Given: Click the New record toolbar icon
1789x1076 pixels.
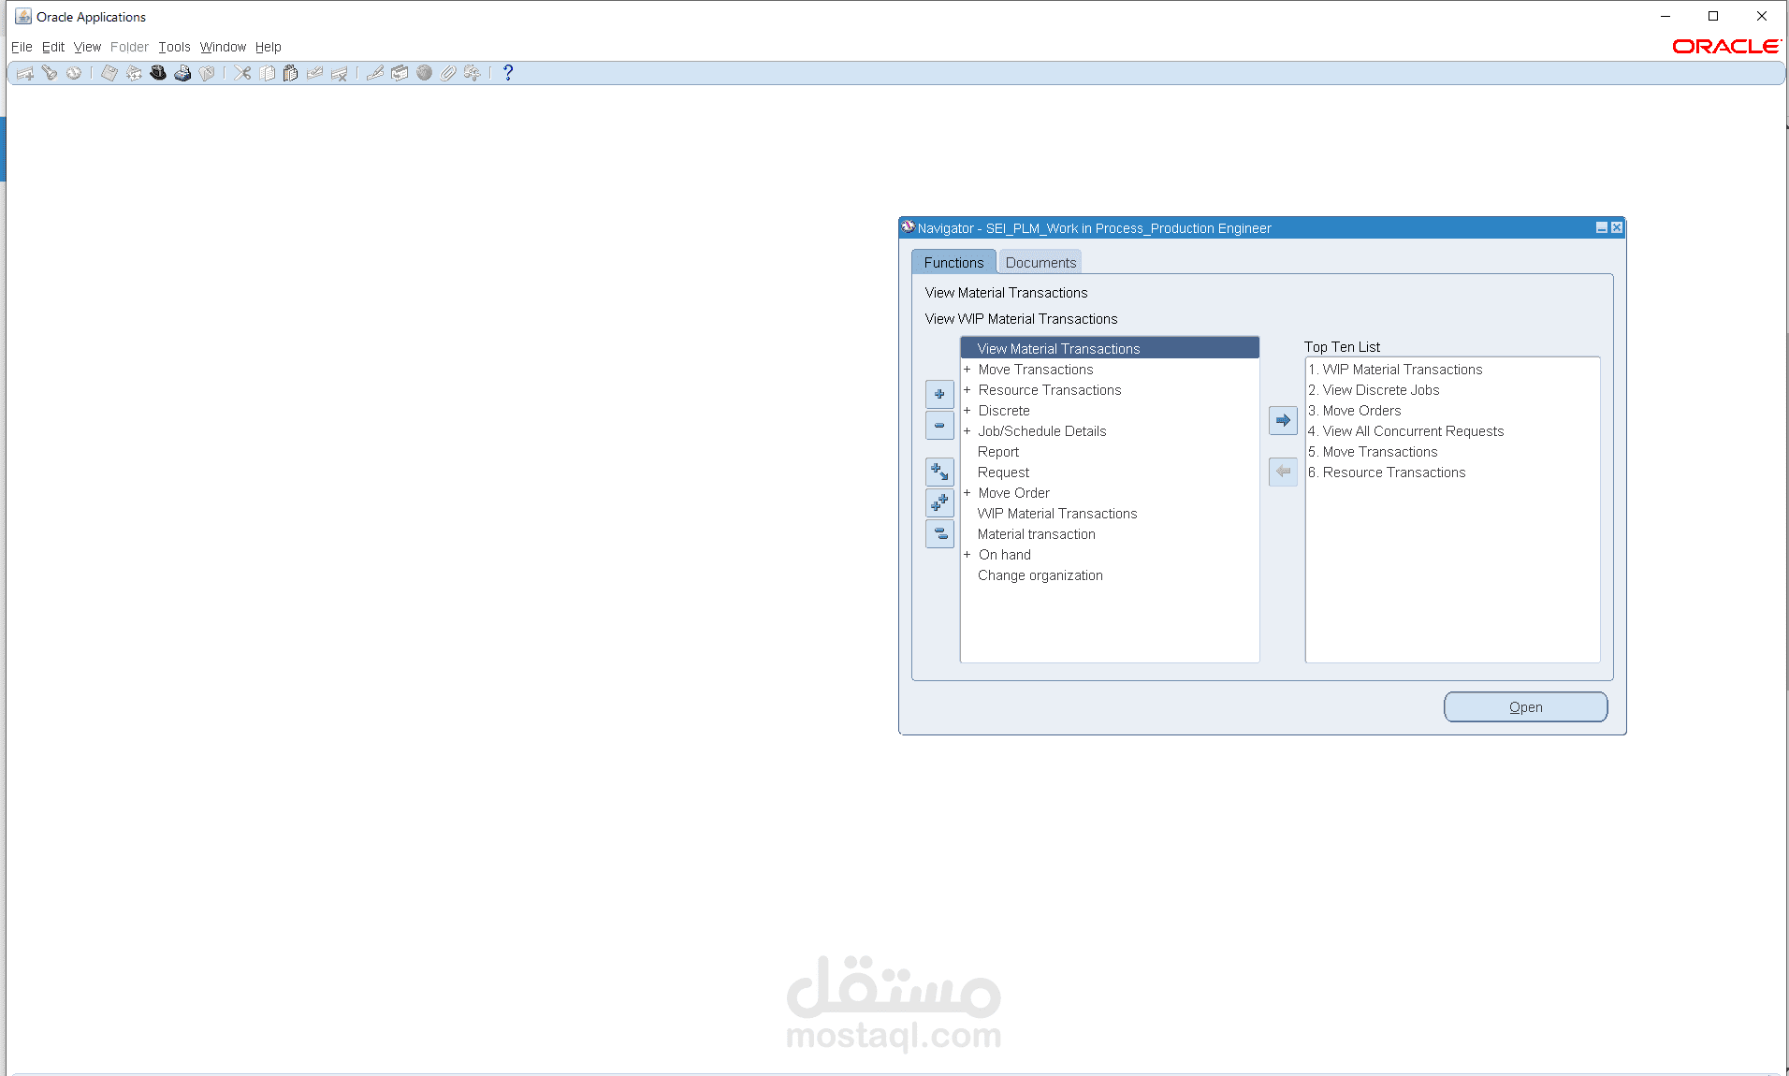Looking at the screenshot, I should pos(25,73).
